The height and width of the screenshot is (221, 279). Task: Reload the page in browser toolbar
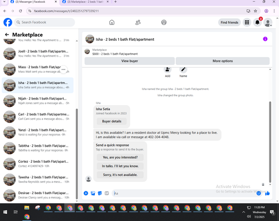pos(21,11)
